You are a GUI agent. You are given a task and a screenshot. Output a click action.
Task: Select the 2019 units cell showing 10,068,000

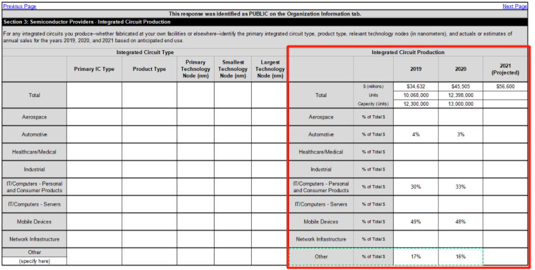click(x=416, y=95)
